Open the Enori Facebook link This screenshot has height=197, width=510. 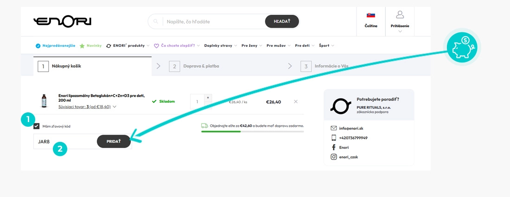pos(344,148)
